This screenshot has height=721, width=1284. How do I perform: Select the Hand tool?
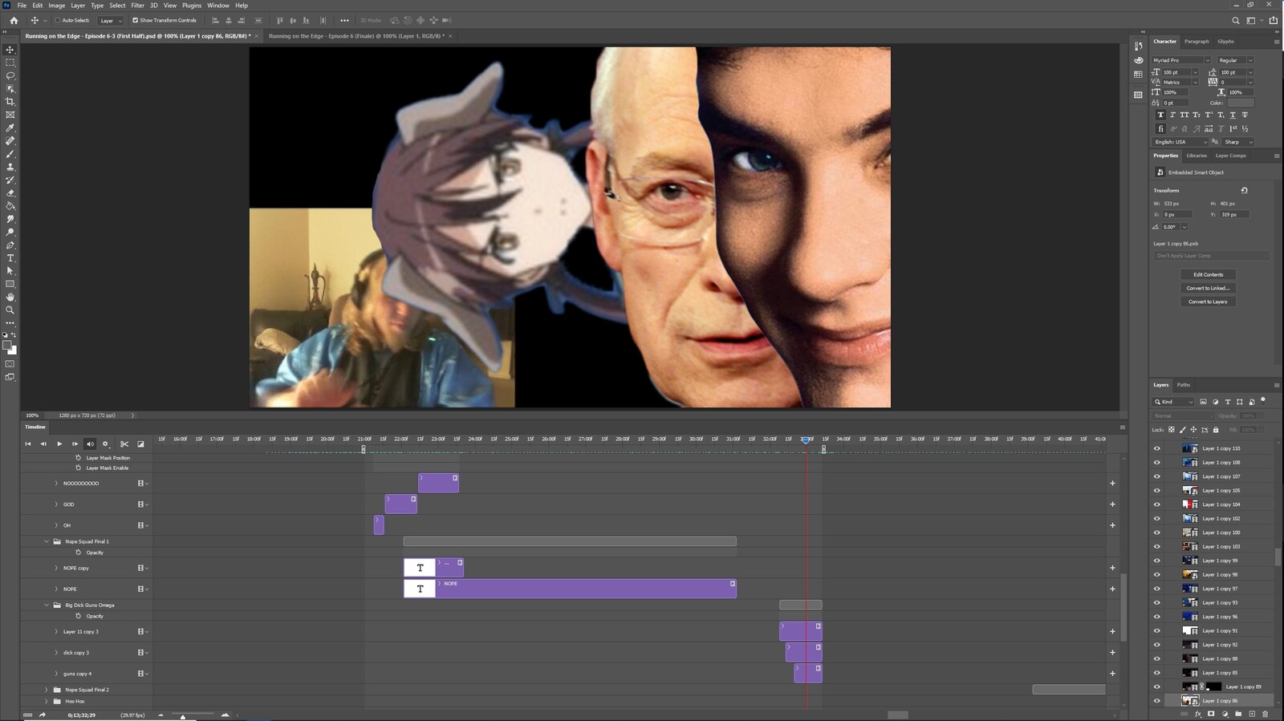(10, 297)
